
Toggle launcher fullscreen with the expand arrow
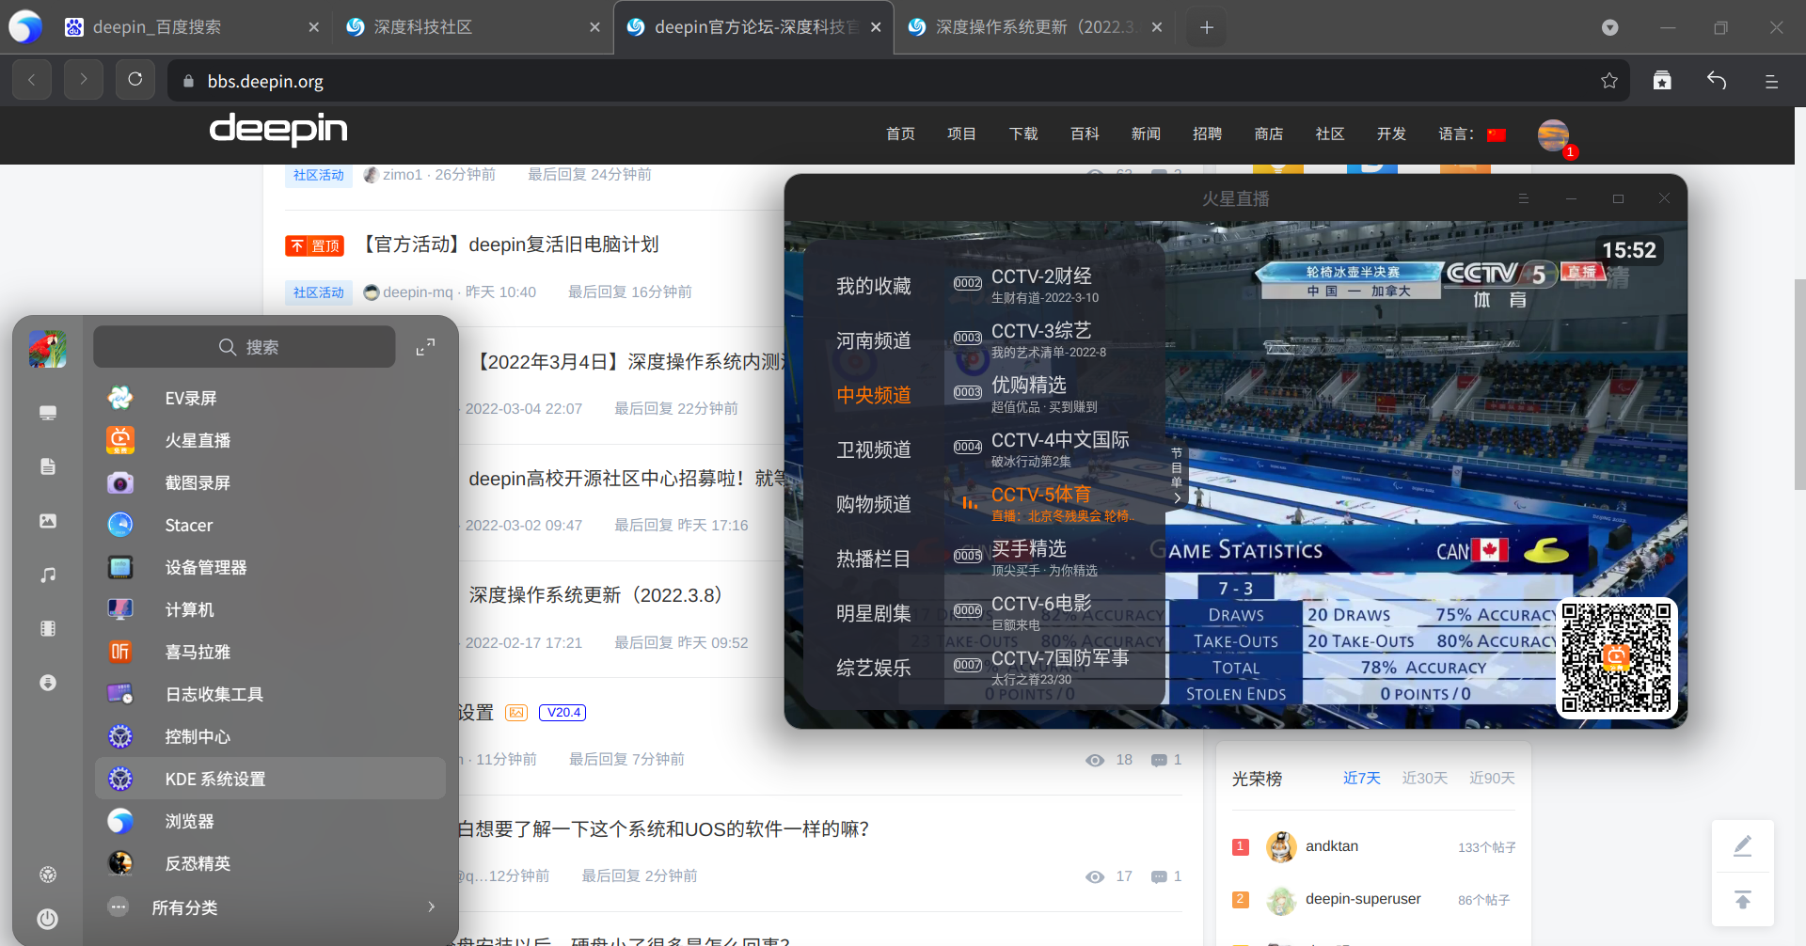pos(425,346)
